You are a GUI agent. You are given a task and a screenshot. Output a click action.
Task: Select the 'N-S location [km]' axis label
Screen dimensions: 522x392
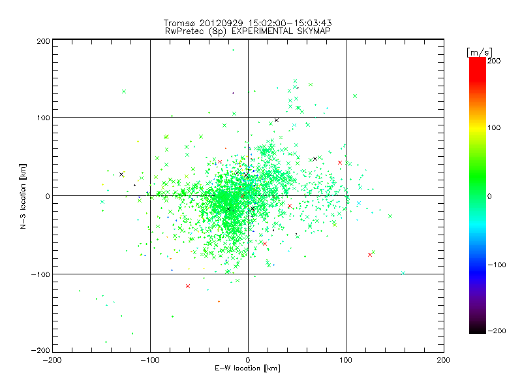coord(23,196)
